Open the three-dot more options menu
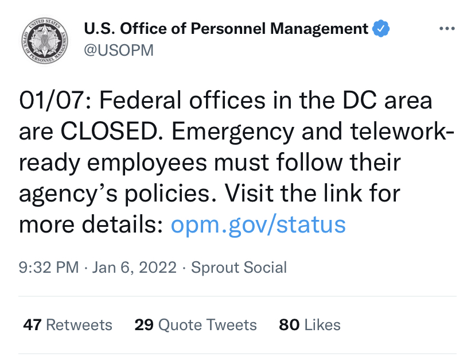Screen dimensions: 475x356 coord(447,29)
